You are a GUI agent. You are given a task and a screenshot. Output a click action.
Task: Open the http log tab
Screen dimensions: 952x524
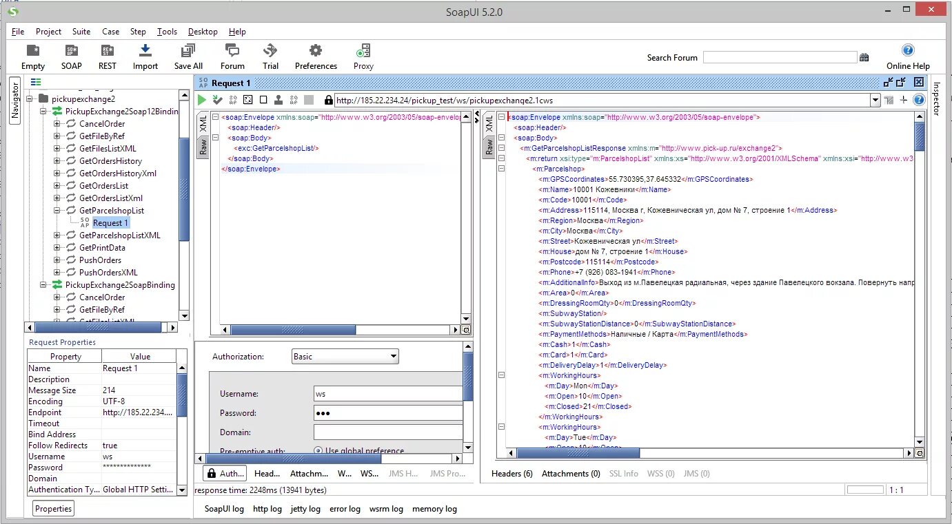click(x=267, y=509)
